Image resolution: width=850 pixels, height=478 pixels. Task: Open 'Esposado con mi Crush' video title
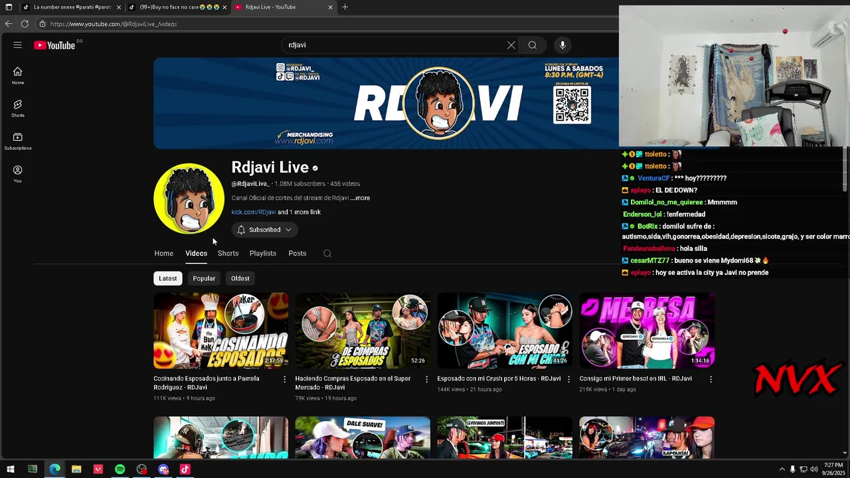click(499, 379)
